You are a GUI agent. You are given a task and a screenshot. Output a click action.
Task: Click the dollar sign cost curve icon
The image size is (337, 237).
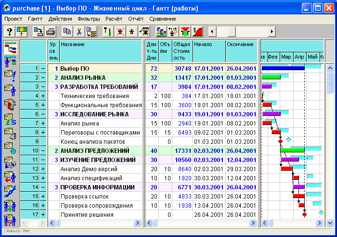pos(197,32)
